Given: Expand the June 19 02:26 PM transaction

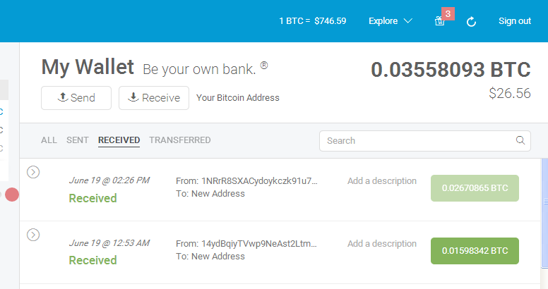Looking at the screenshot, I should (33, 172).
